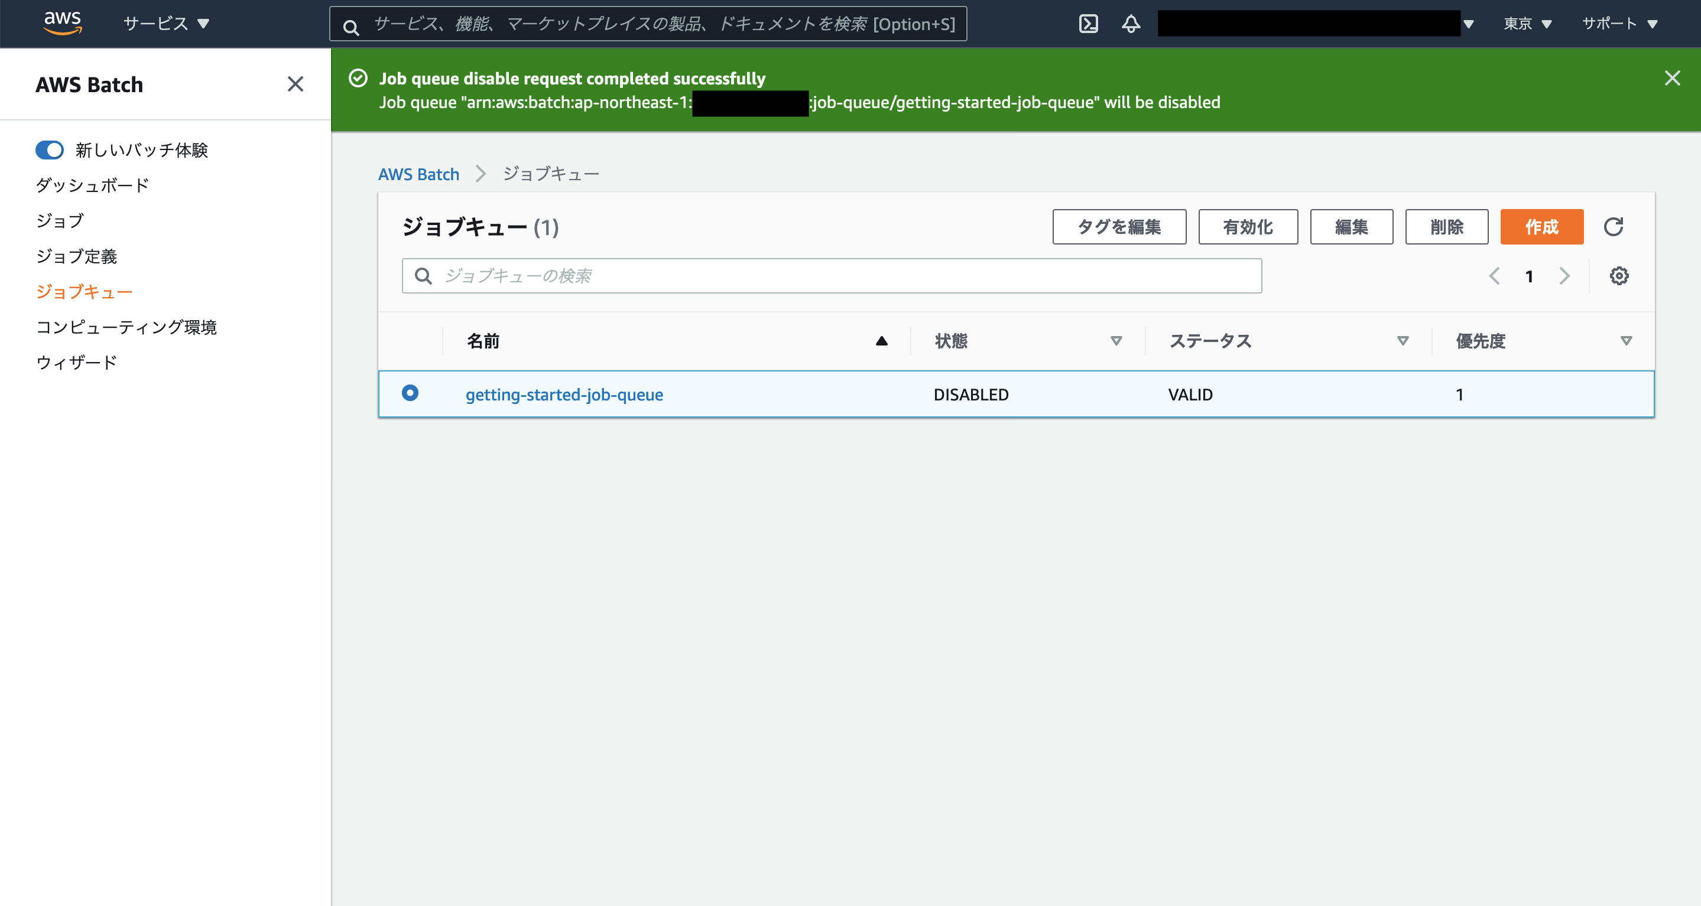Follow the AWS Batch breadcrumb link
Viewport: 1701px width, 906px height.
click(x=418, y=174)
